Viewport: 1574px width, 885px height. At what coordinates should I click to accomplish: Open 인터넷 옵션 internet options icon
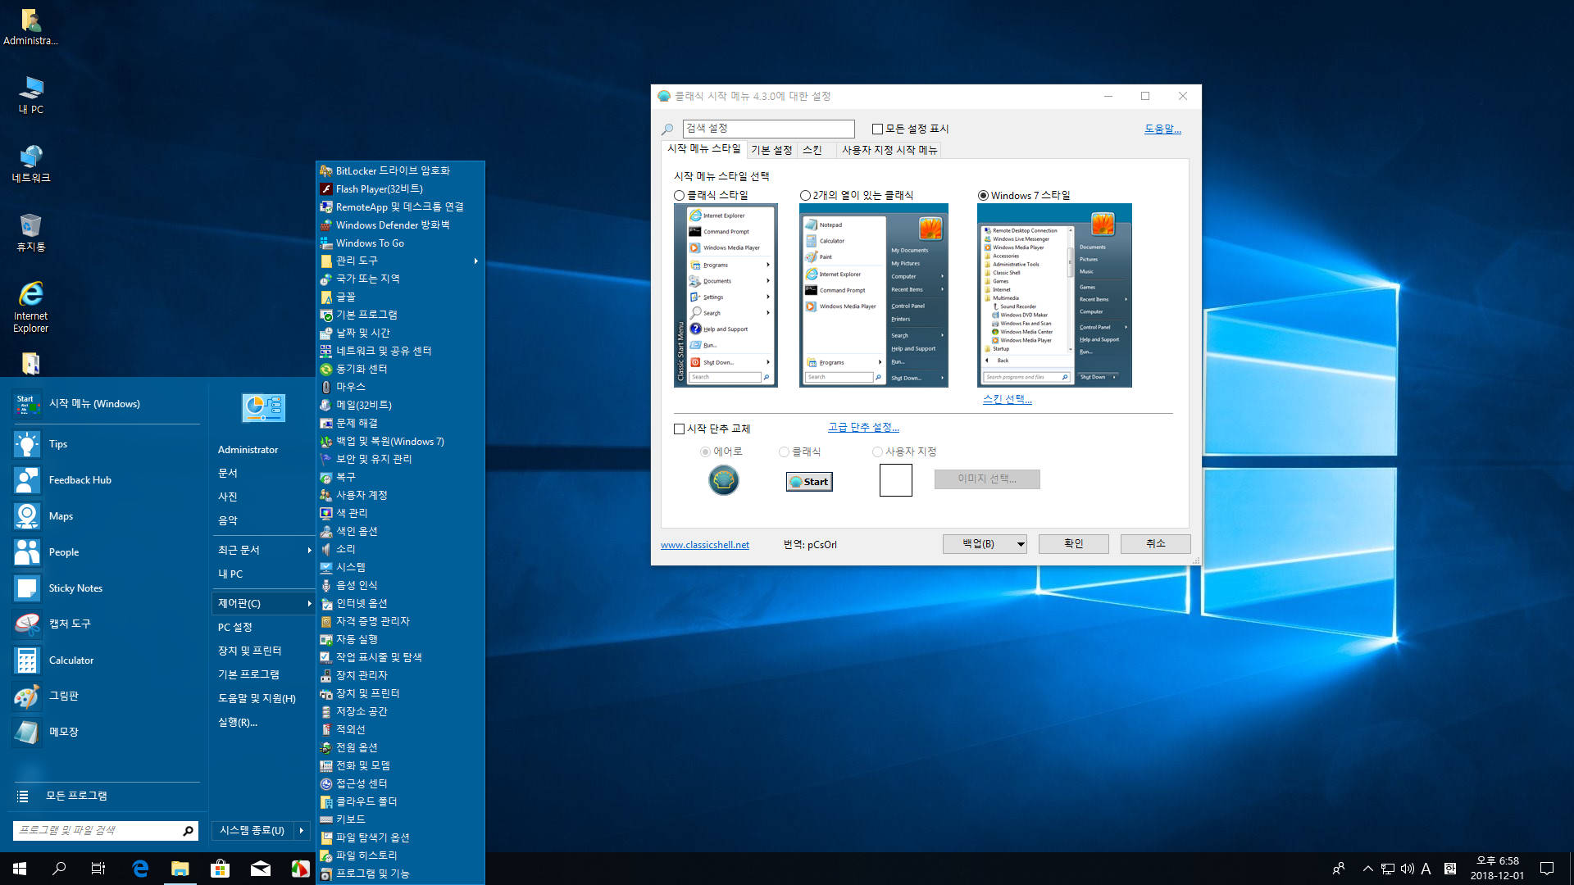[326, 603]
